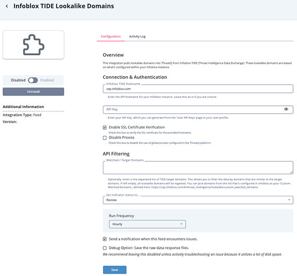This screenshot has height=276, width=297.
Task: Go back using the left chevron arrow
Action: [x=7, y=6]
